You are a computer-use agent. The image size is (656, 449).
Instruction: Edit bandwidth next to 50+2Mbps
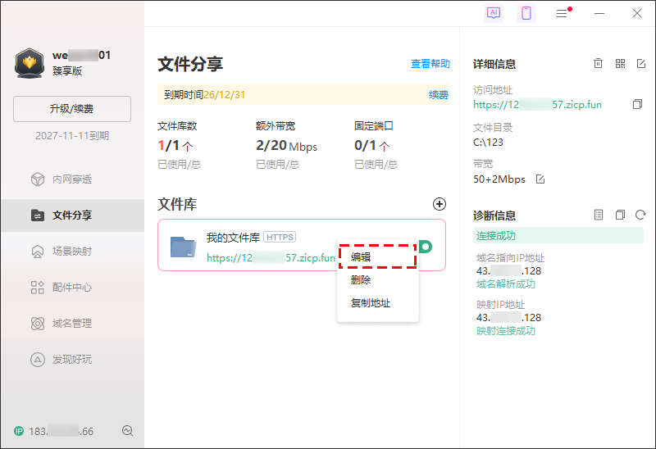(540, 179)
